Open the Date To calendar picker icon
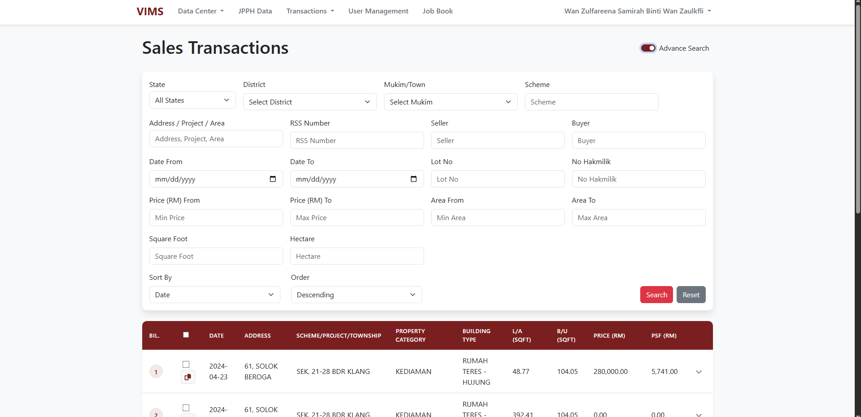Screen dimensions: 861x417 pyautogui.click(x=414, y=179)
